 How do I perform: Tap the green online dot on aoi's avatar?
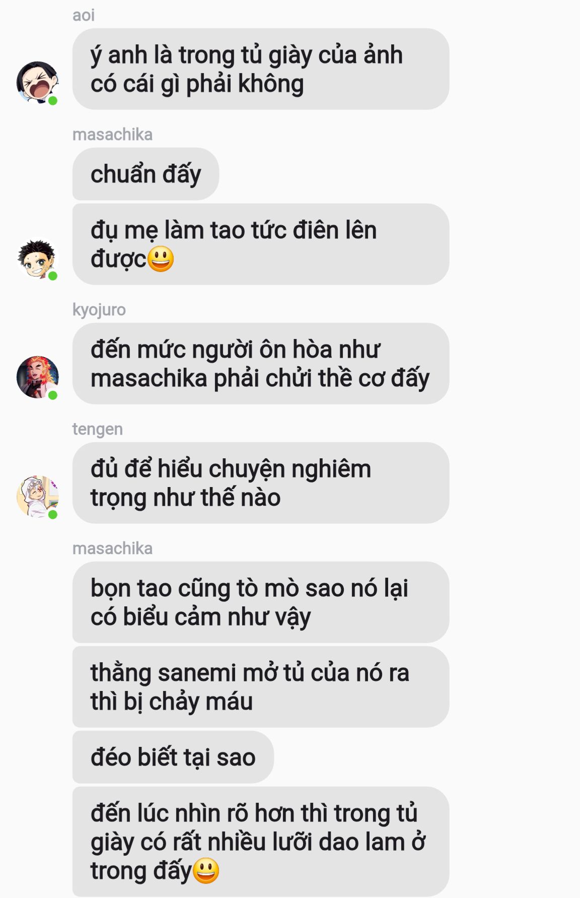[53, 101]
